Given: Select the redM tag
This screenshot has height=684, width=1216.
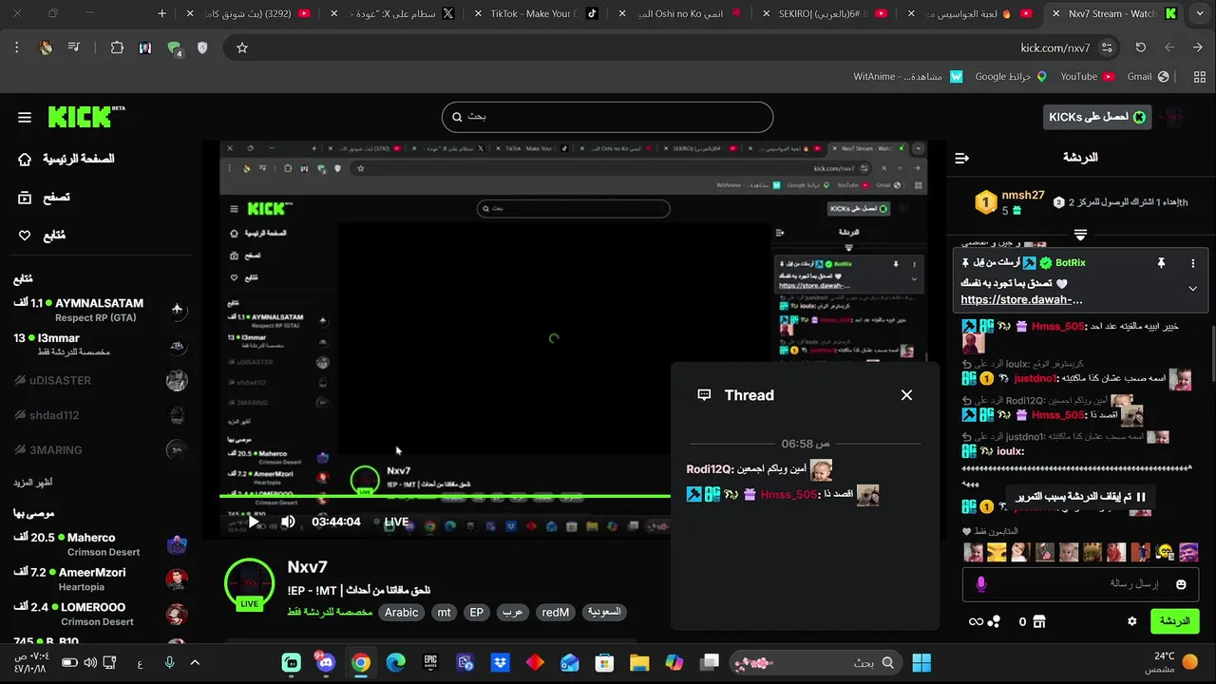Looking at the screenshot, I should tap(556, 613).
